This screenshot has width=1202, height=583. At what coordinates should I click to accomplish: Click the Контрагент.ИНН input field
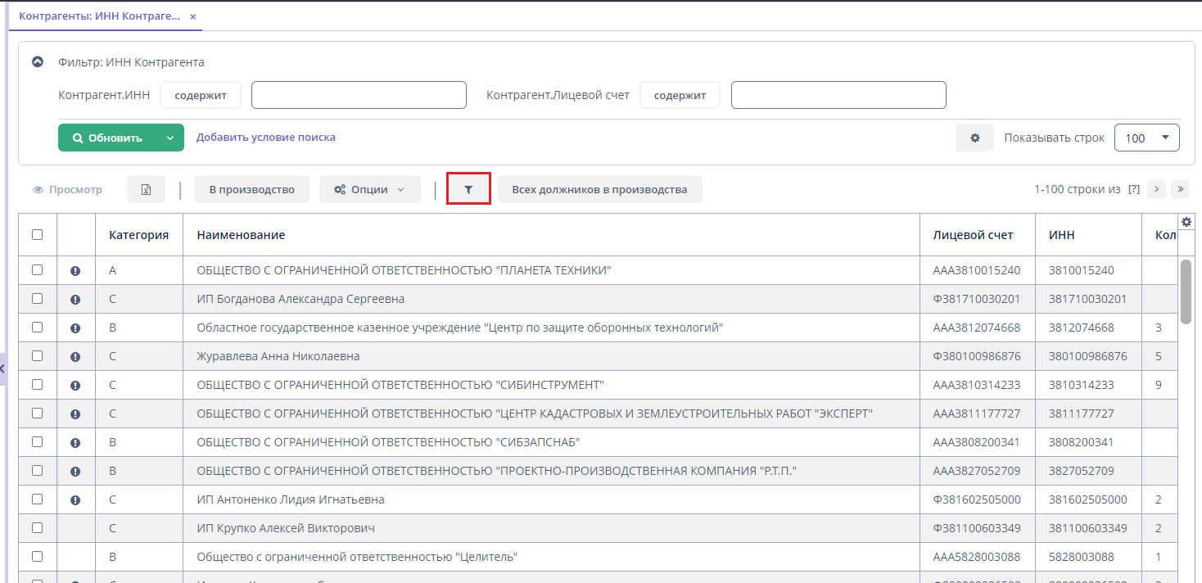[359, 95]
